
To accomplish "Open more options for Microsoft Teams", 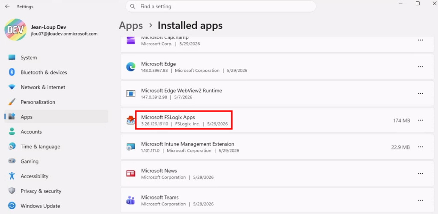I will [420, 200].
